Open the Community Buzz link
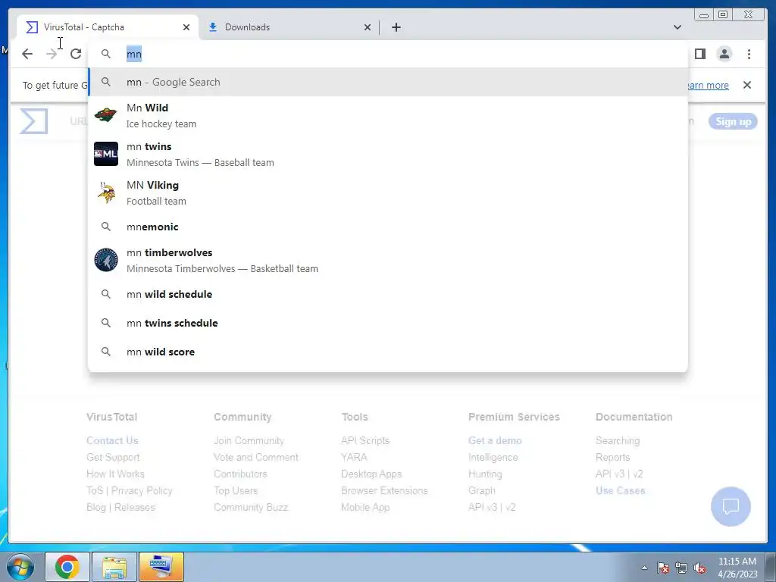776x582 pixels. click(251, 507)
